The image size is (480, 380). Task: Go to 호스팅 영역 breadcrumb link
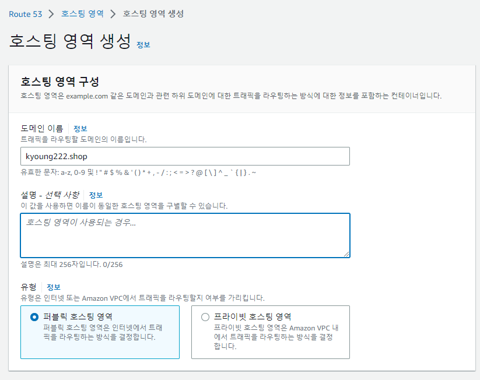tap(82, 14)
